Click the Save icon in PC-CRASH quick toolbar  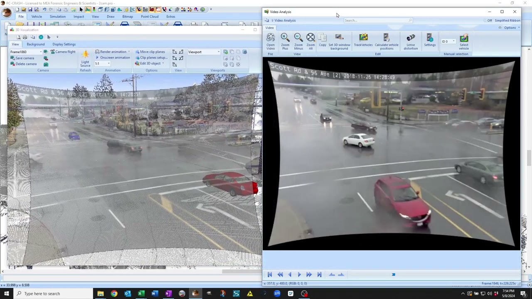pyautogui.click(x=30, y=9)
